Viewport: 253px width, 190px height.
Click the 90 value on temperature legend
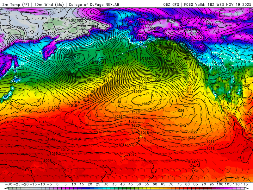[x=204, y=184]
